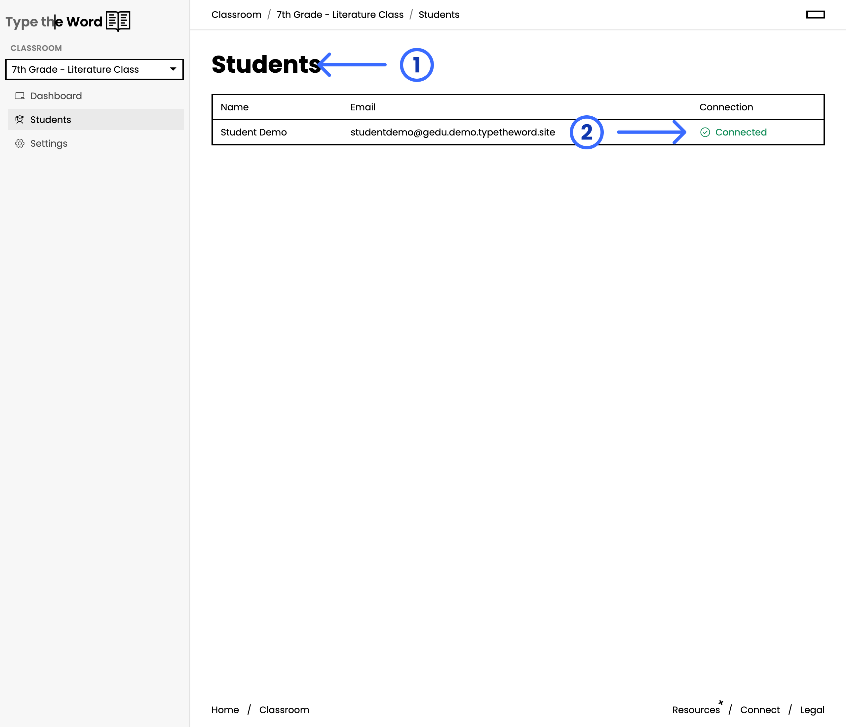This screenshot has height=727, width=846.
Task: Click the Students breadcrumb
Action: [439, 15]
